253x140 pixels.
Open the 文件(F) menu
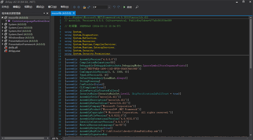(5, 7)
